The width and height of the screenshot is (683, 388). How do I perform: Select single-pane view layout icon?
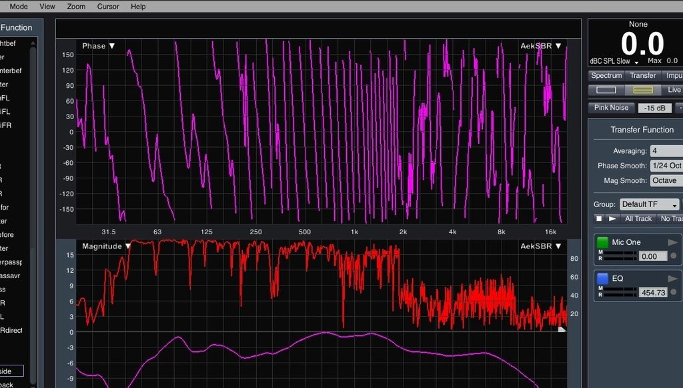(606, 90)
